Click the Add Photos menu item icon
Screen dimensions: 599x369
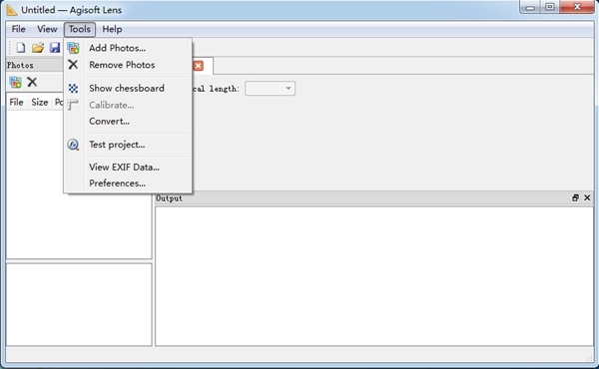tap(73, 48)
